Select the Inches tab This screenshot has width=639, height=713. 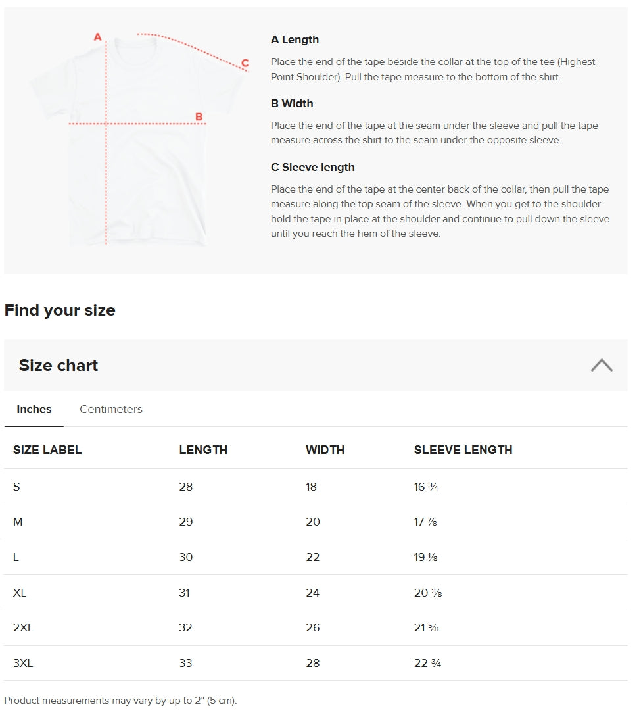pos(34,409)
